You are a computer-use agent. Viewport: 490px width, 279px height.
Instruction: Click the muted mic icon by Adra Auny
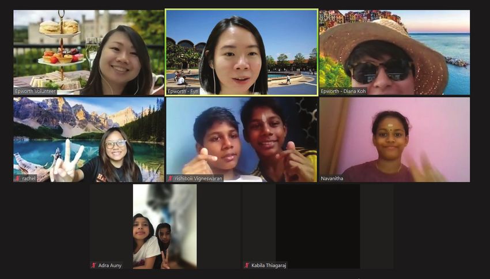click(94, 266)
